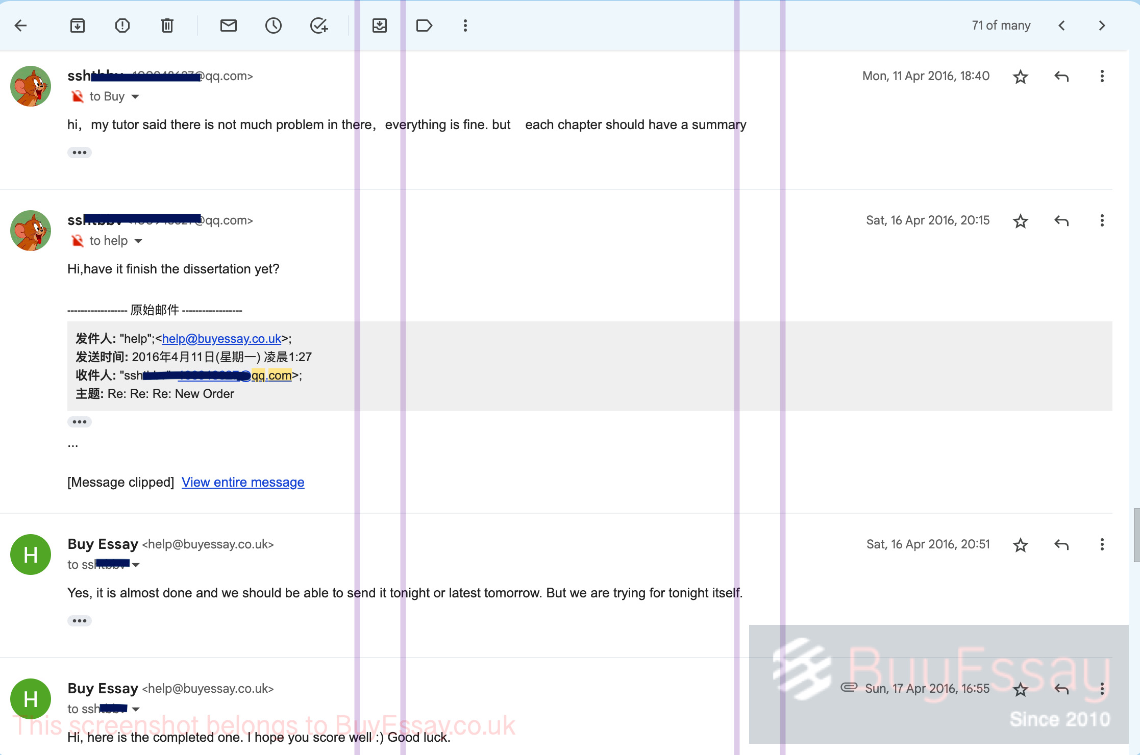The image size is (1140, 755).
Task: Show trimmed content below quoted New Order header
Action: [x=80, y=422]
